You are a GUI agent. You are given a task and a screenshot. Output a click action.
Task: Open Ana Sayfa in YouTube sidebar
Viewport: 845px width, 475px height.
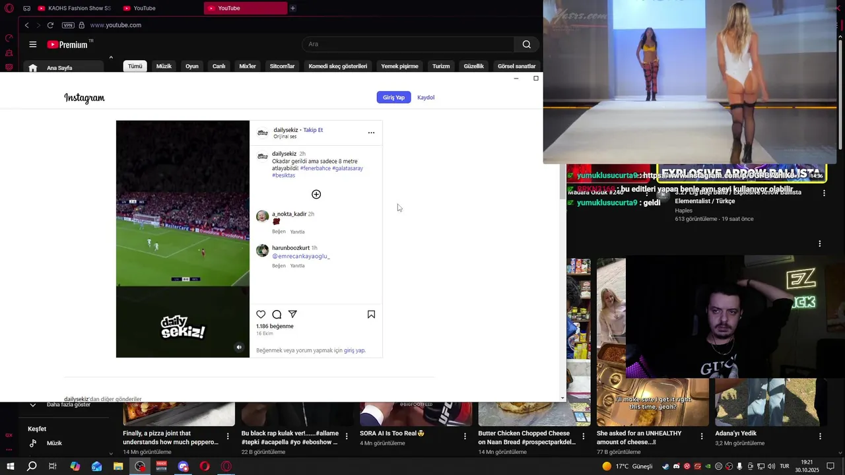(63, 67)
